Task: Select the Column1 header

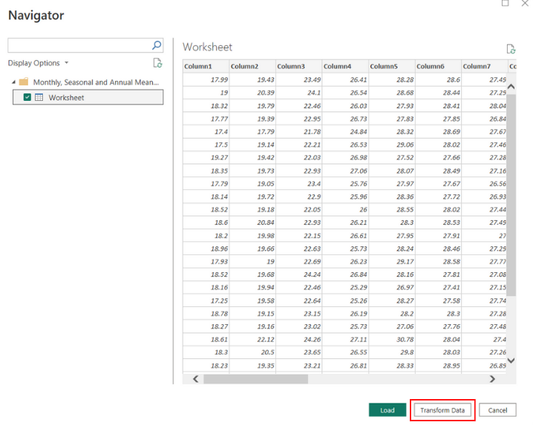Action: (206, 66)
